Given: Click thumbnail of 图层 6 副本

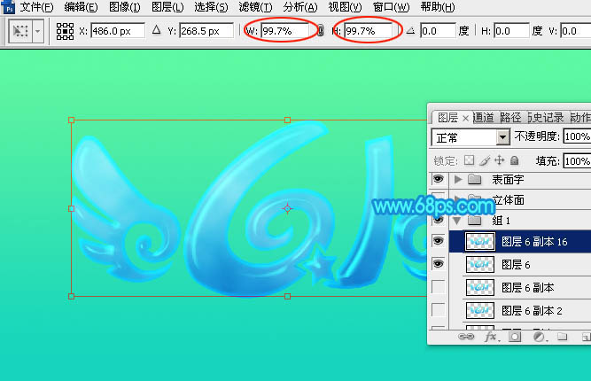Looking at the screenshot, I should [480, 288].
